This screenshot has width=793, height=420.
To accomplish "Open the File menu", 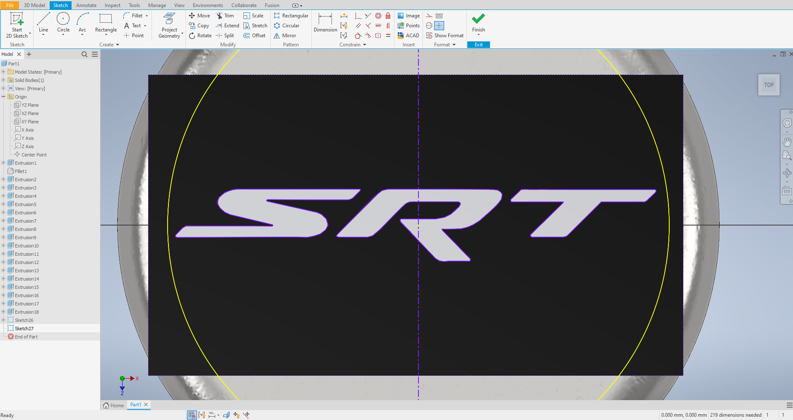I will pyautogui.click(x=10, y=5).
